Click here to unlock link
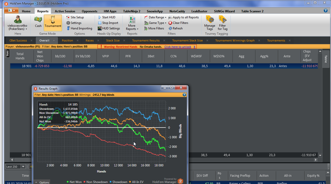The image size is (331, 184). pos(178,47)
